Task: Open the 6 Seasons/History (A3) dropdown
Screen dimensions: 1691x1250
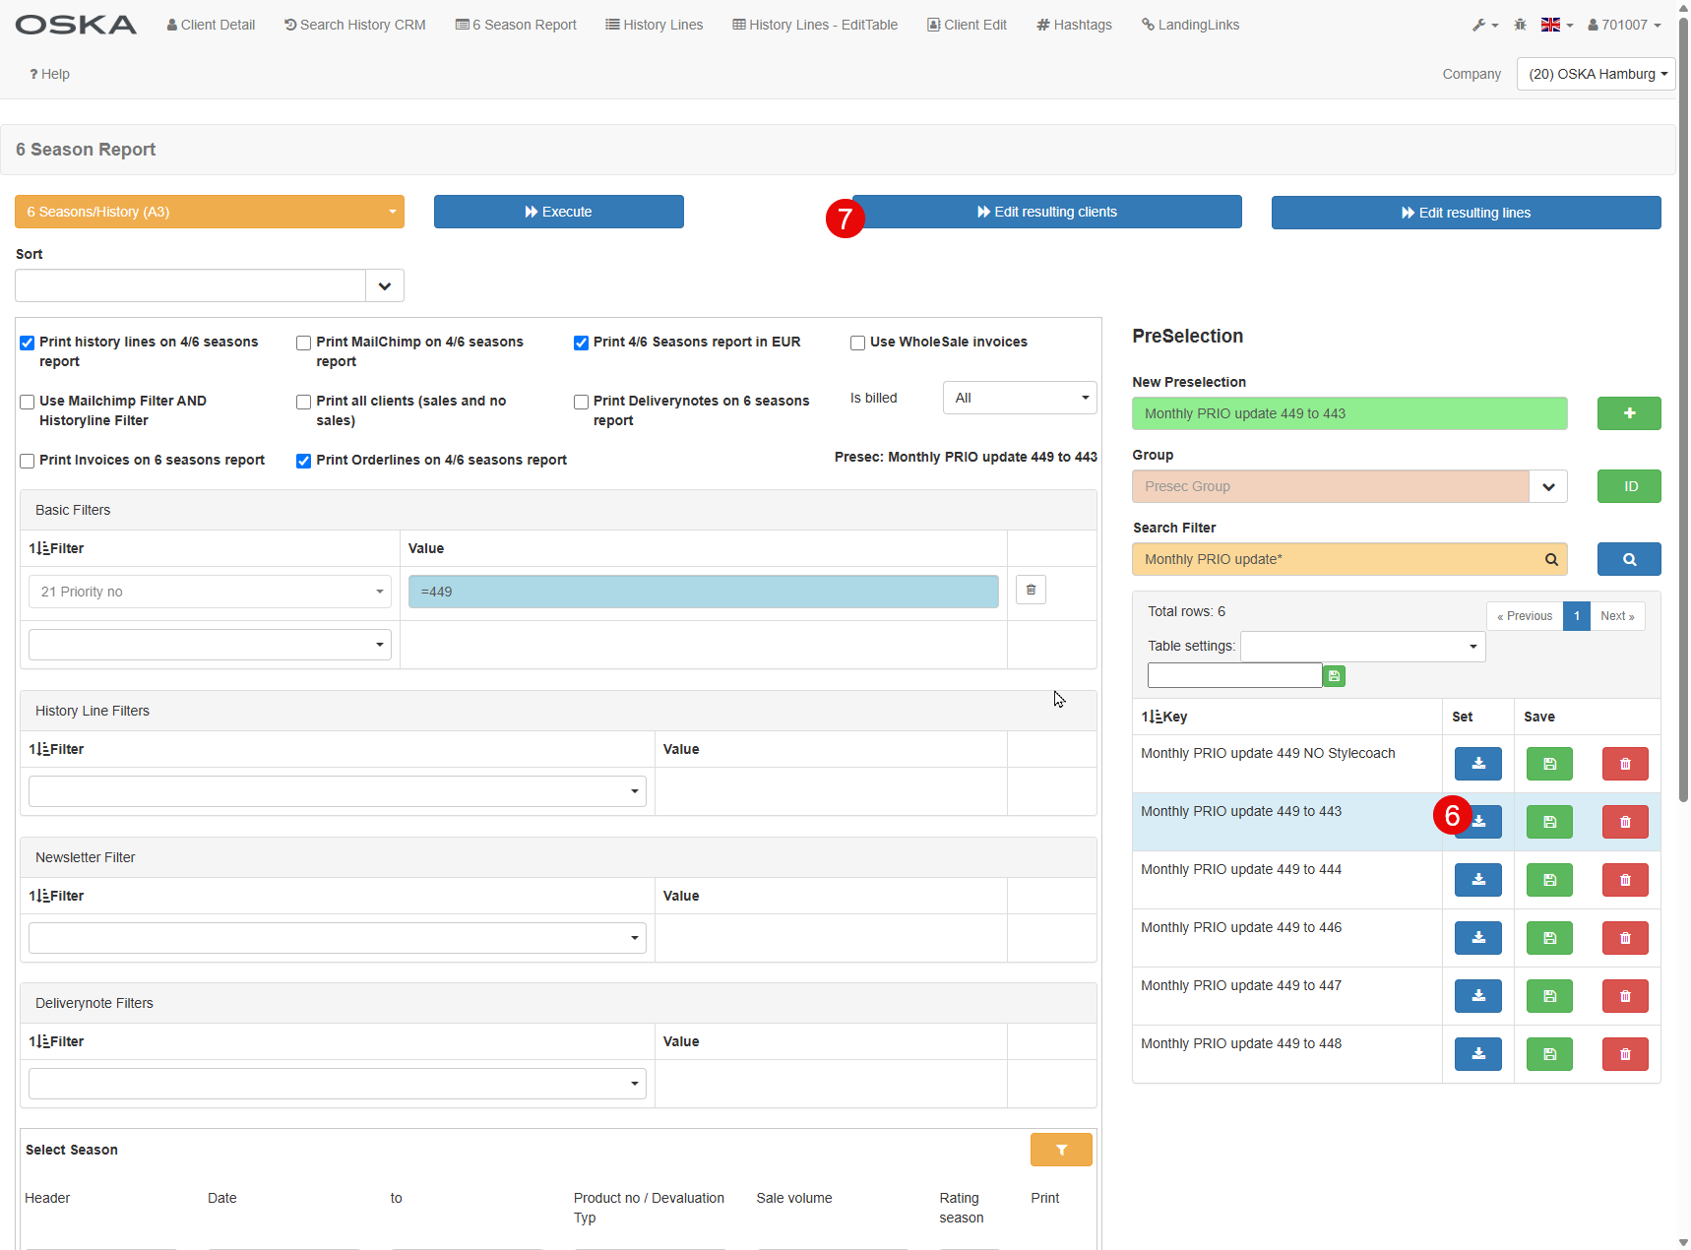Action: click(210, 212)
